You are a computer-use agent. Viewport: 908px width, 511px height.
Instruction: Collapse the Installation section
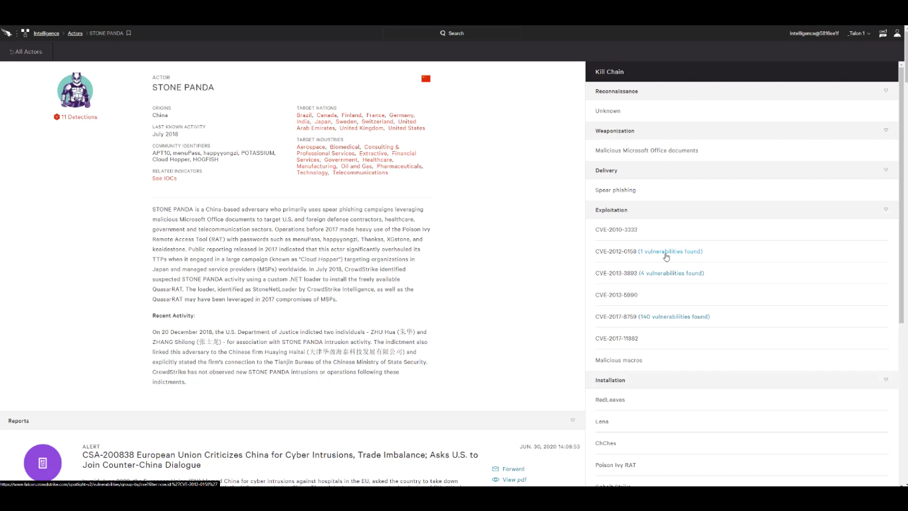click(885, 380)
